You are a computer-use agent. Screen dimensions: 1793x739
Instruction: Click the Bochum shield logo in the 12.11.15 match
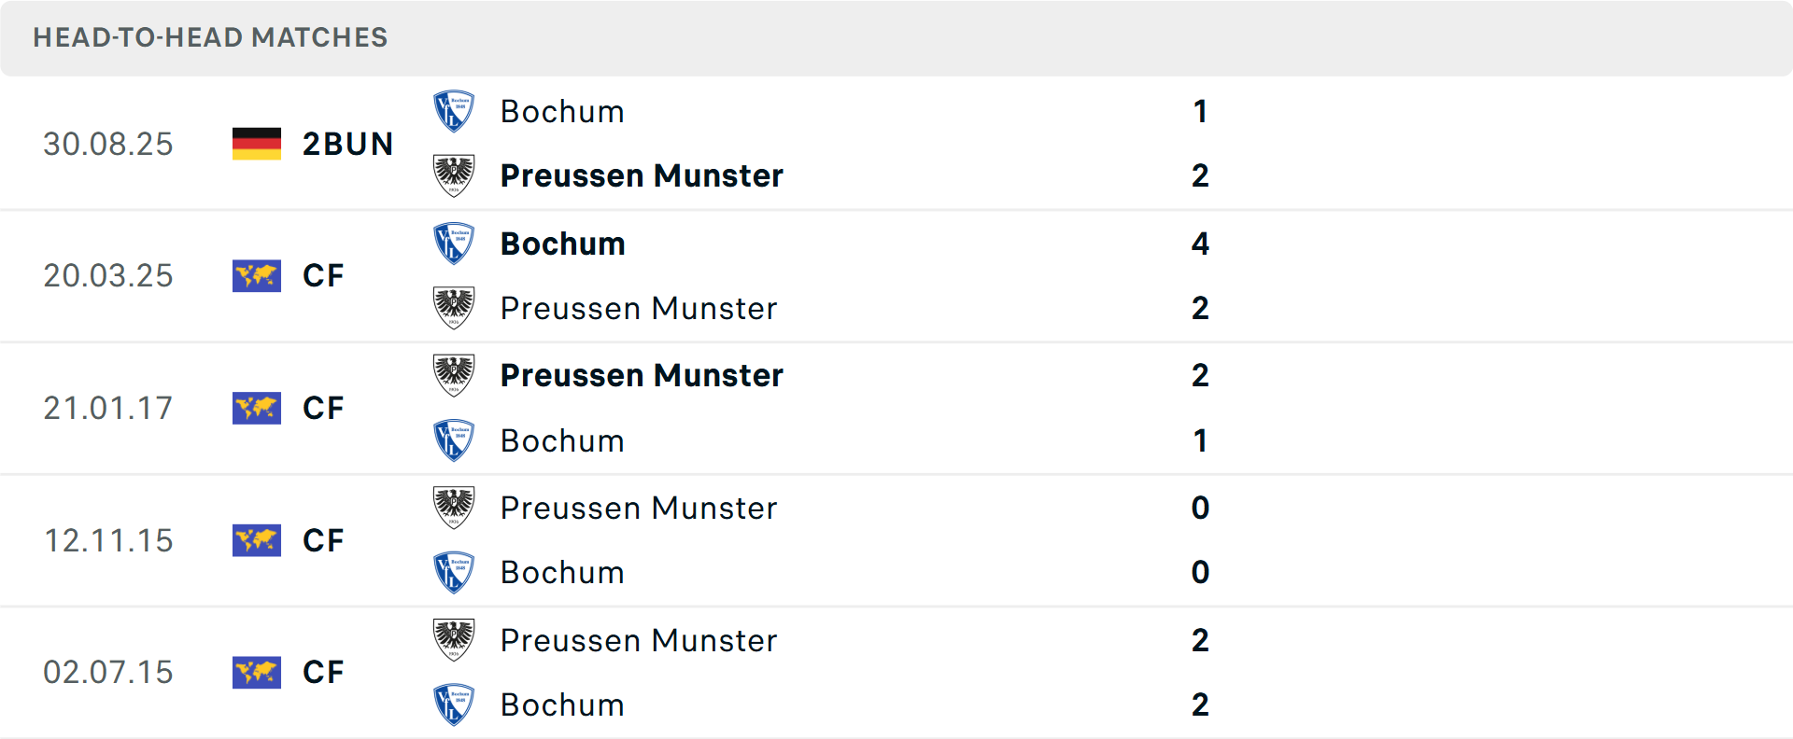(454, 571)
